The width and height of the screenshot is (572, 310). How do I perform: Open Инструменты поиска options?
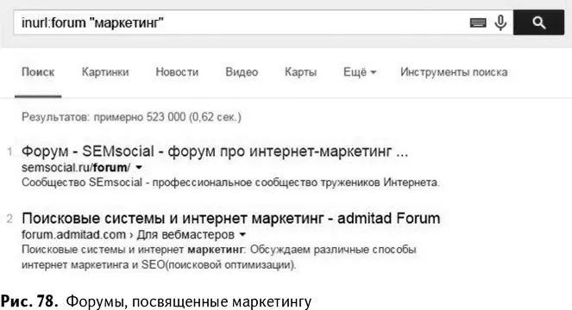pos(454,72)
